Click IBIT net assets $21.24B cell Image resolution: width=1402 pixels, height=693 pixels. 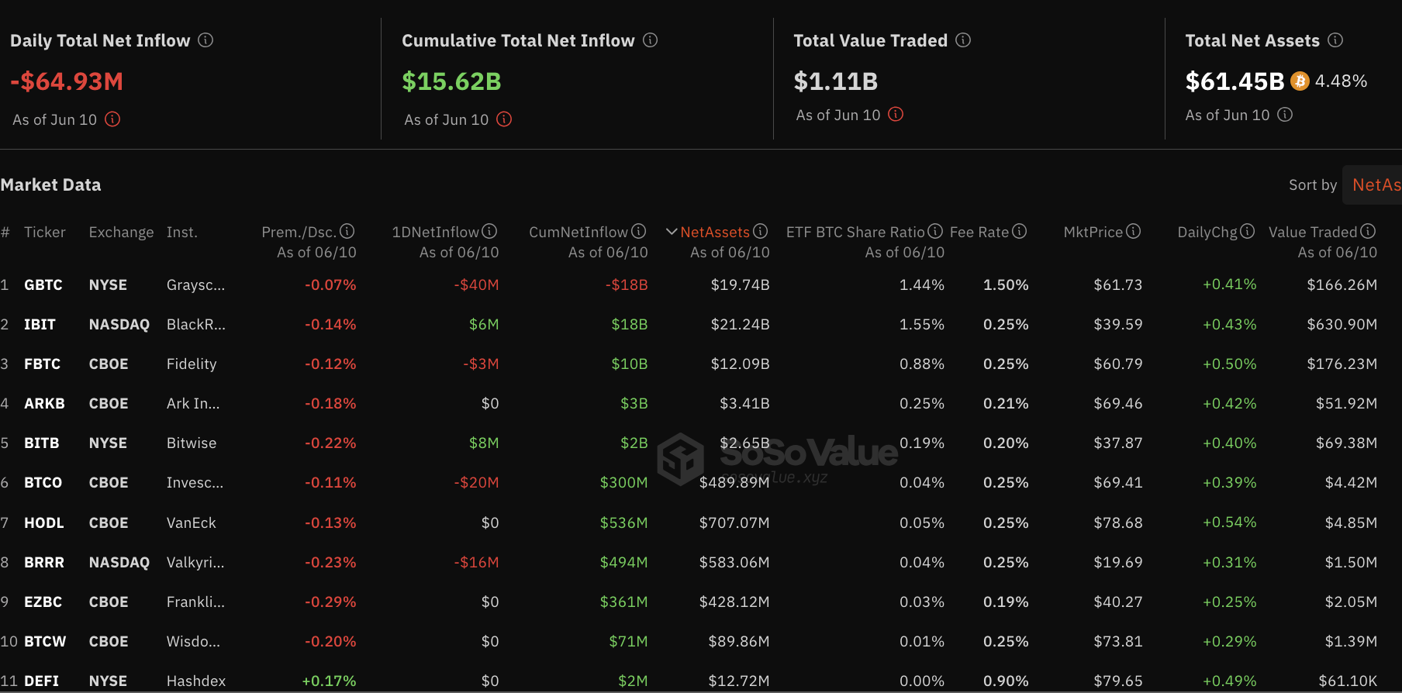click(x=740, y=324)
